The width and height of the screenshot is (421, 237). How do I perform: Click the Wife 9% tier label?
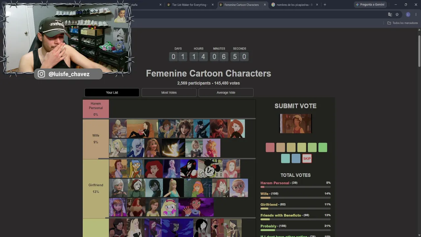click(x=96, y=139)
